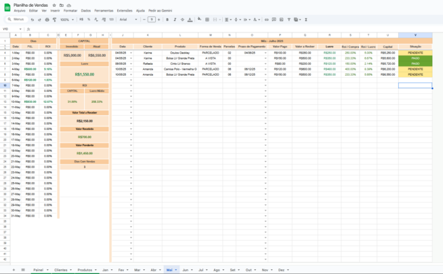Toggle bold formatting
The height and width of the screenshot is (274, 443).
[x=167, y=20]
